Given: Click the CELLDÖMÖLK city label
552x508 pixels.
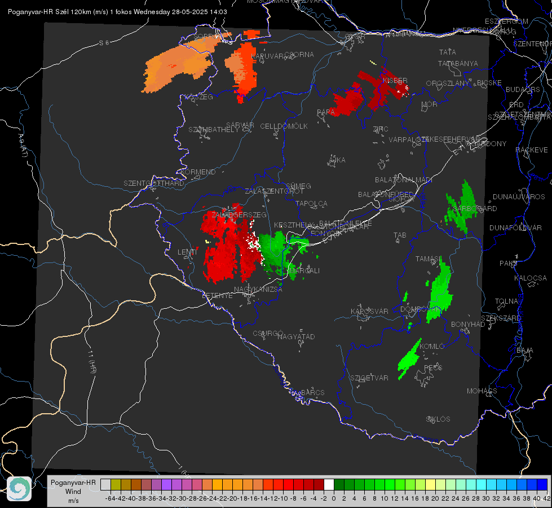Looking at the screenshot, I should (x=284, y=126).
